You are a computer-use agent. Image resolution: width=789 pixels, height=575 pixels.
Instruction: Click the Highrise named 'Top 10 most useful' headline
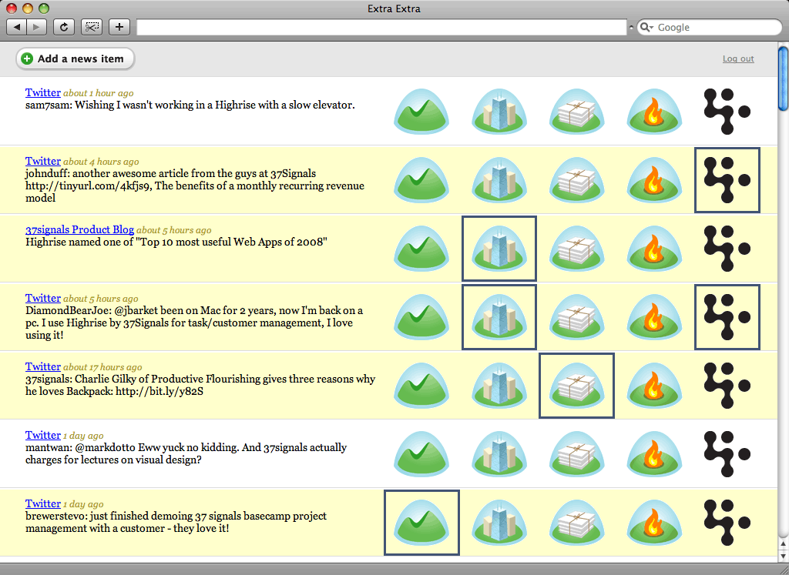tap(176, 242)
